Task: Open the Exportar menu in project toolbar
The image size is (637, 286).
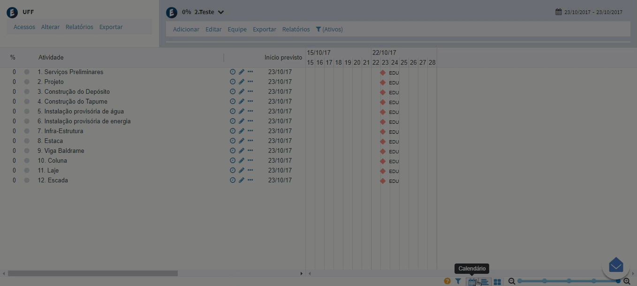Action: (x=265, y=29)
